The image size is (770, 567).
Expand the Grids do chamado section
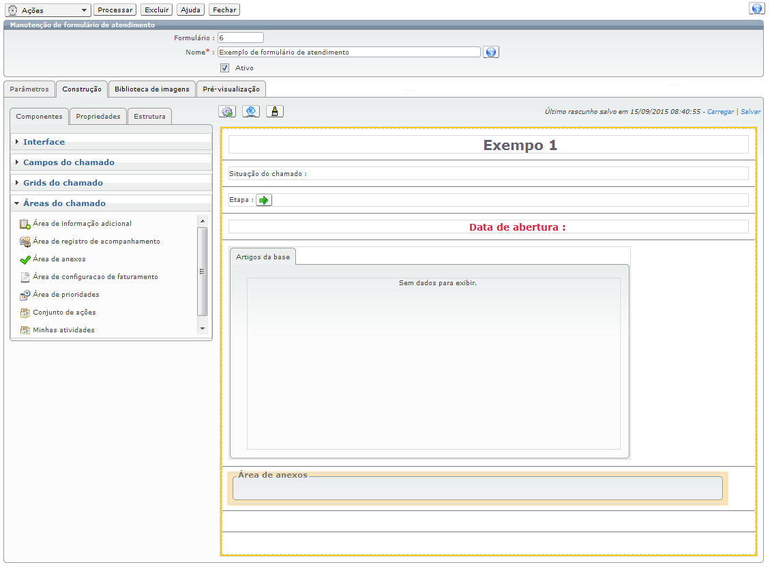pos(111,183)
